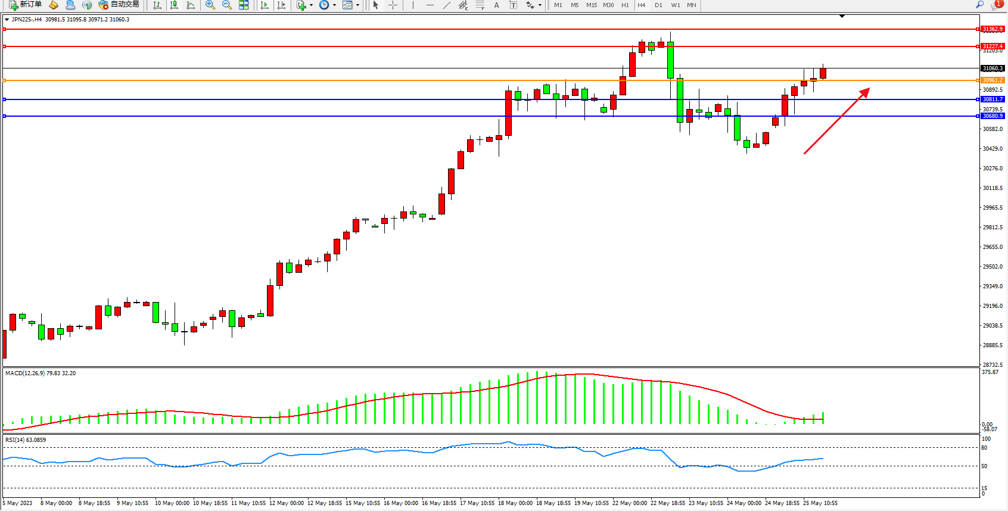Tile chart windows icon
This screenshot has width=1008, height=511.
pyautogui.click(x=244, y=5)
